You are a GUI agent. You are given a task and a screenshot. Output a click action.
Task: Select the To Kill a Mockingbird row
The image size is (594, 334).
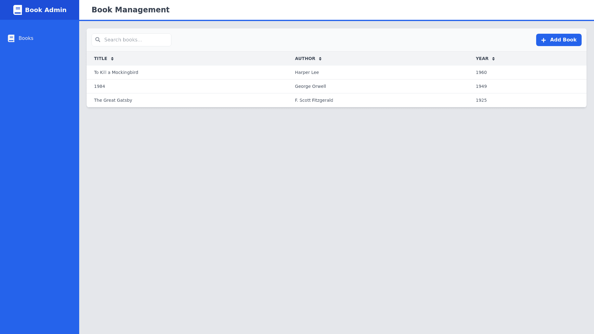116,72
